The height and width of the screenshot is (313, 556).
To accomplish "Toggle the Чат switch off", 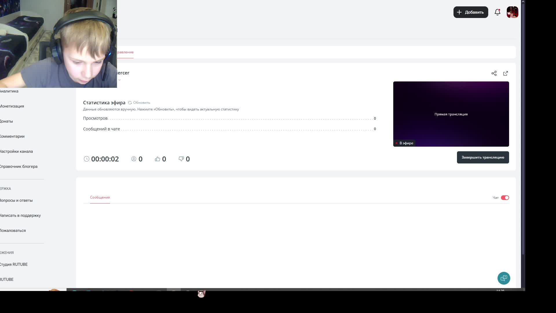I will (505, 198).
